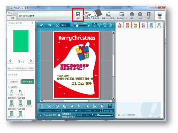The height and width of the screenshot is (133, 178).
Task: Click the scissors cut icon
Action: coord(49,106)
